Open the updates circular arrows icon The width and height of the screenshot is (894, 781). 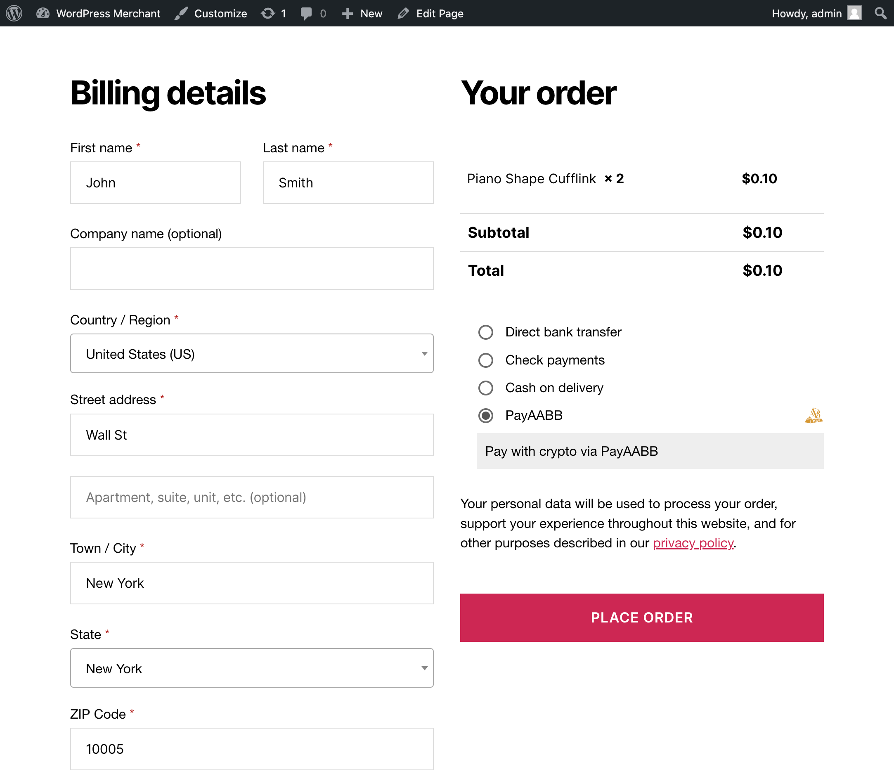[x=267, y=13]
